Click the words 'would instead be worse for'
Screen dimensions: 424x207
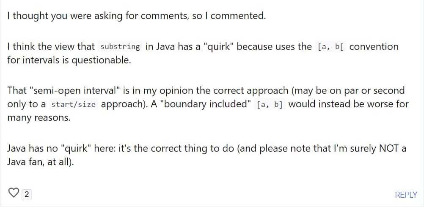pyautogui.click(x=349, y=104)
